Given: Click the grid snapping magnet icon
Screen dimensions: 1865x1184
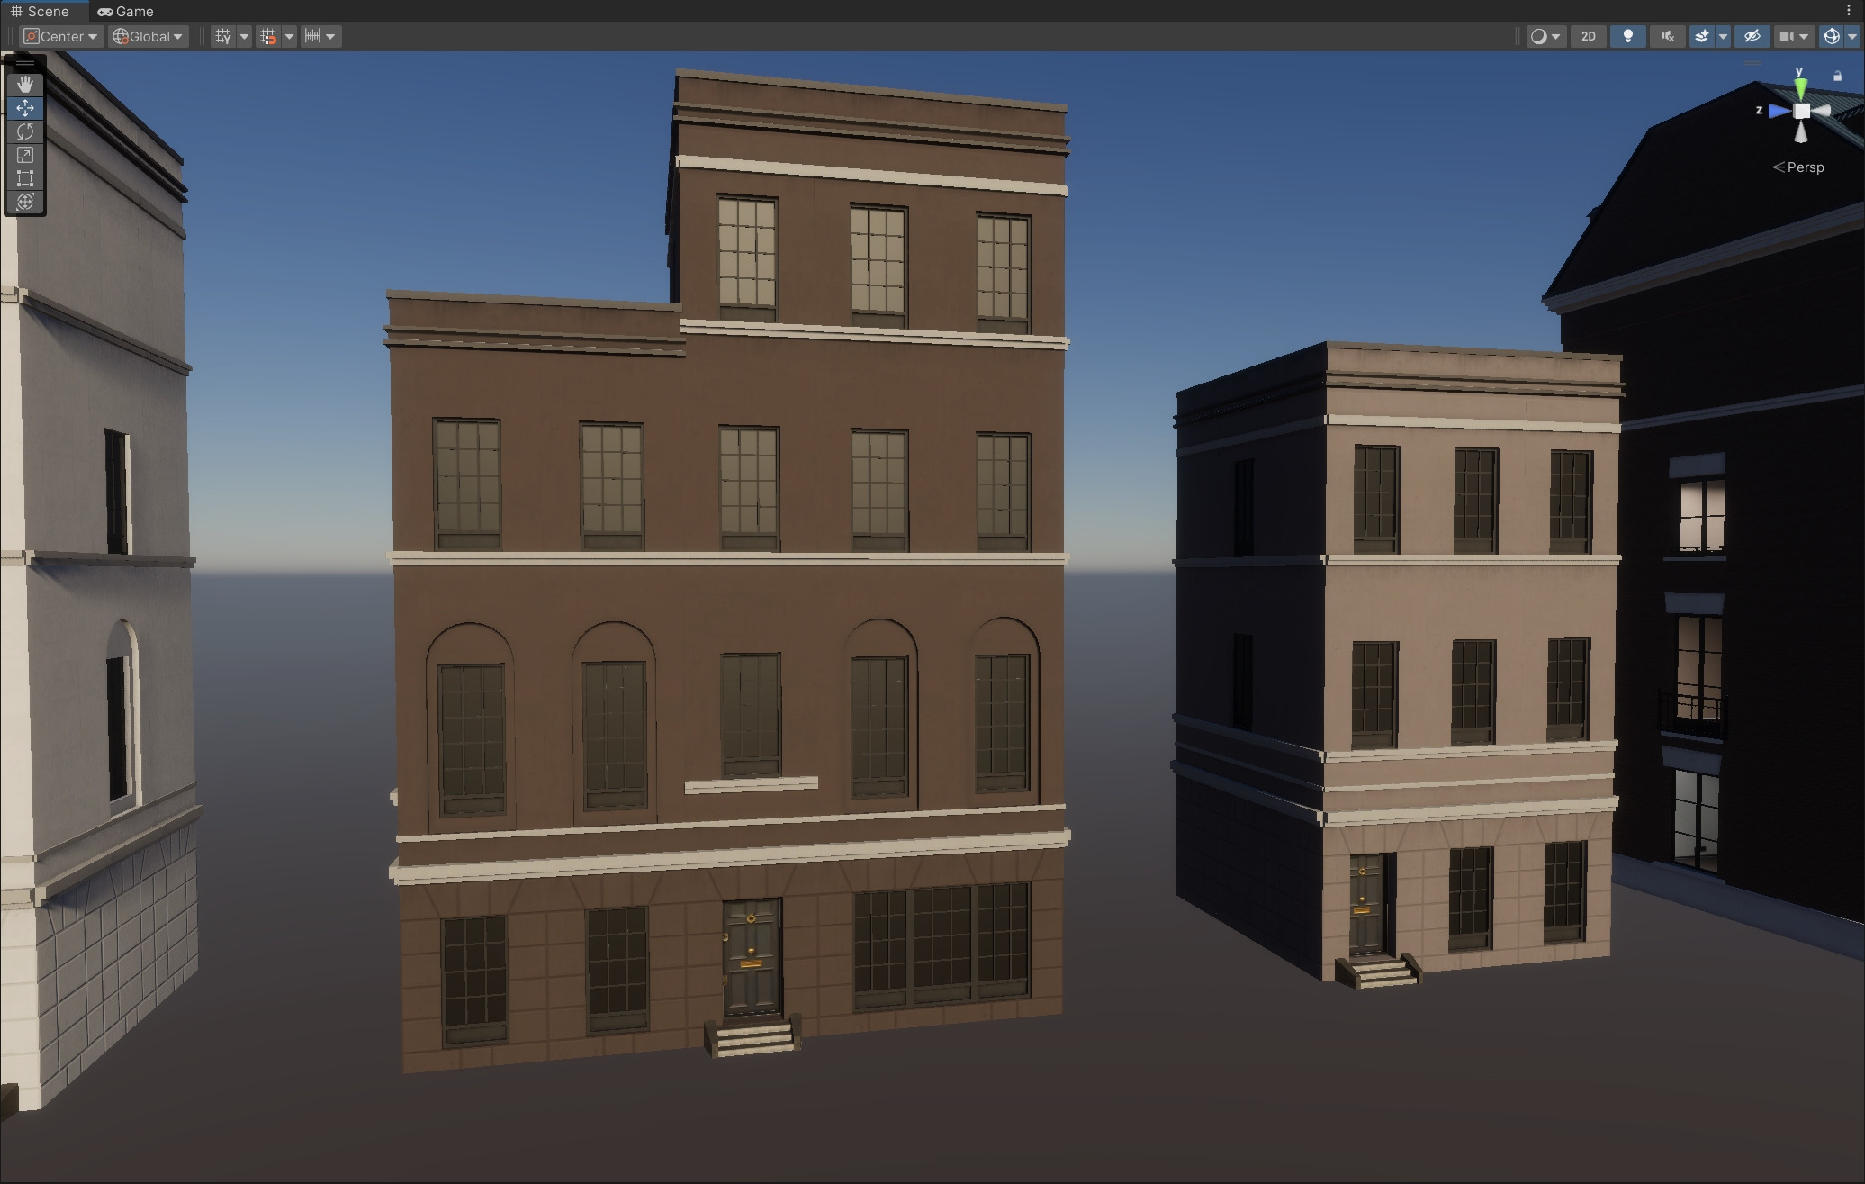Looking at the screenshot, I should point(268,36).
